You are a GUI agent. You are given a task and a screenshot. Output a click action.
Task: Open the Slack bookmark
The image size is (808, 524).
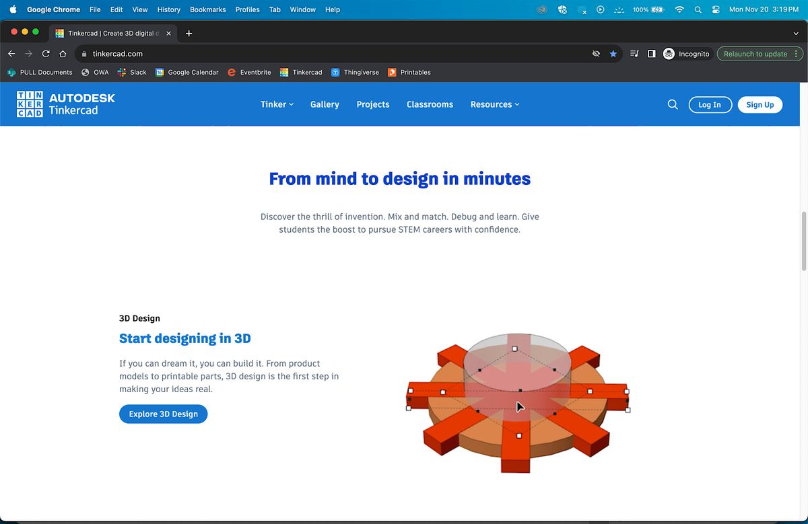[131, 72]
